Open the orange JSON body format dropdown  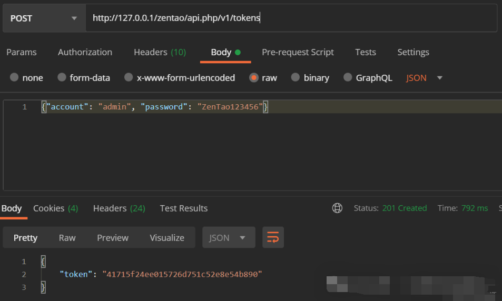pyautogui.click(x=424, y=78)
